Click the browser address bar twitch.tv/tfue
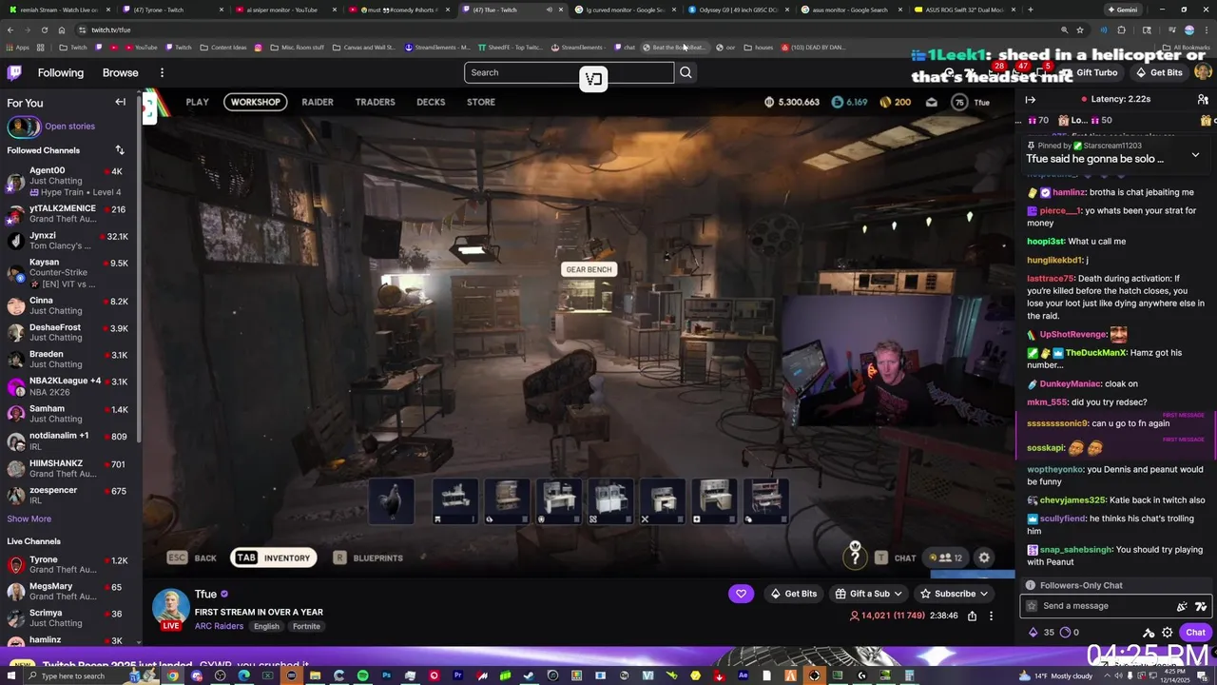This screenshot has height=685, width=1217. (x=111, y=30)
